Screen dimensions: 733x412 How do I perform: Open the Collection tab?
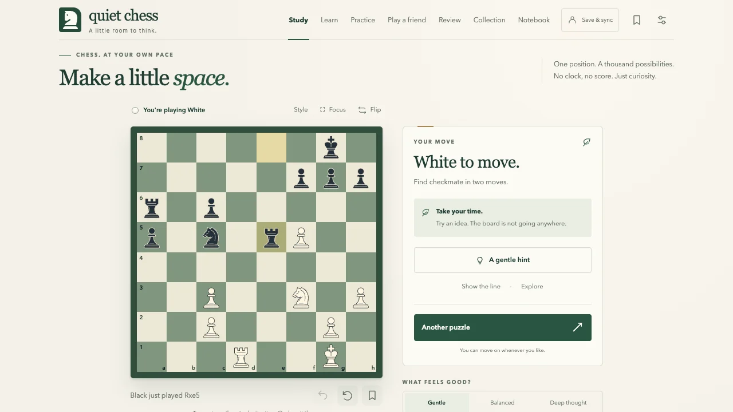[x=490, y=20]
